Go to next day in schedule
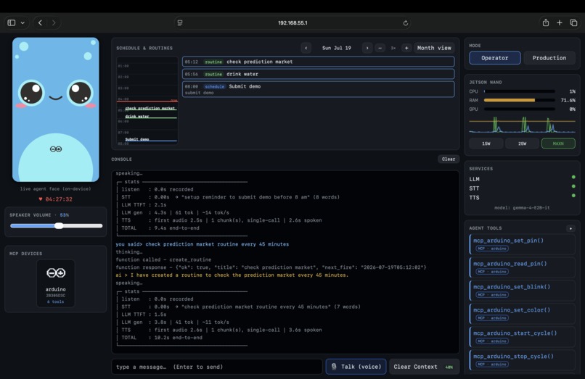585x379 pixels. click(367, 48)
